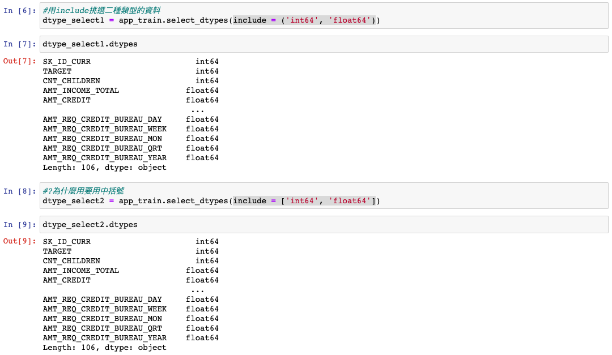Viewport: 612px width, 355px height.
Task: Click 'SK_ID_CURR' in the Out[9] output
Action: [x=67, y=242]
